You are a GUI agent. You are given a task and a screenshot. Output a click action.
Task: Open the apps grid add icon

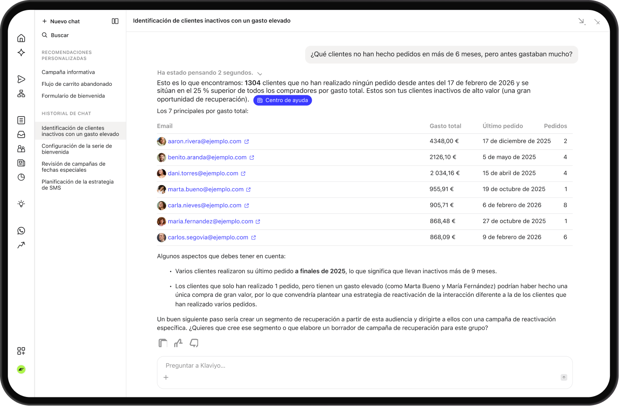[x=21, y=351]
